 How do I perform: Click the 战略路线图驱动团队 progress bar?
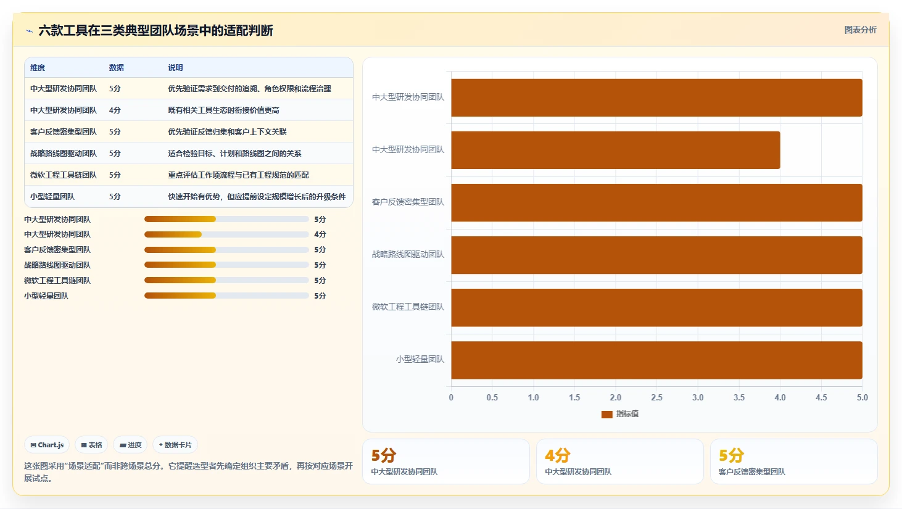coord(226,265)
